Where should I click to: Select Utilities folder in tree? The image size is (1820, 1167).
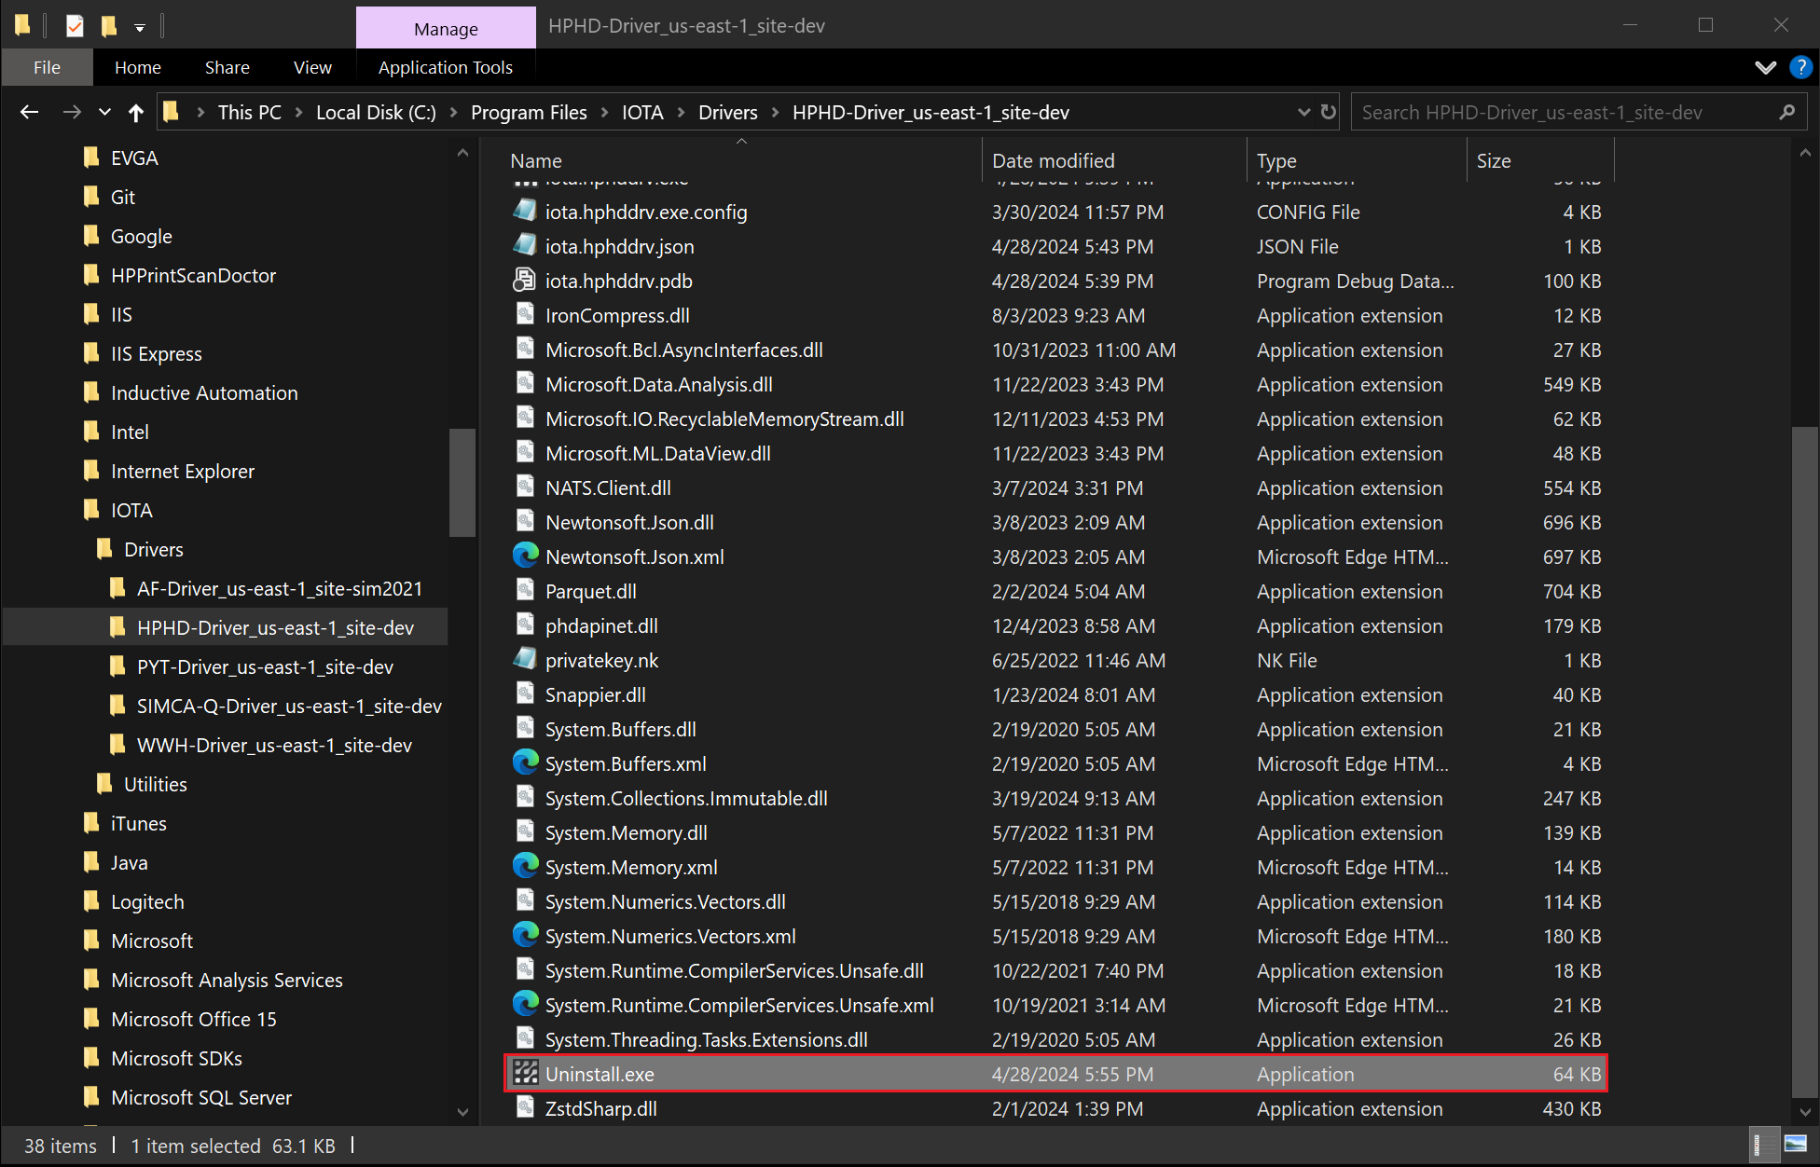click(155, 784)
